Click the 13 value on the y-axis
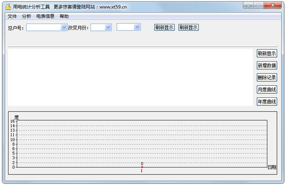The width and height of the screenshot is (286, 185). [x=12, y=130]
